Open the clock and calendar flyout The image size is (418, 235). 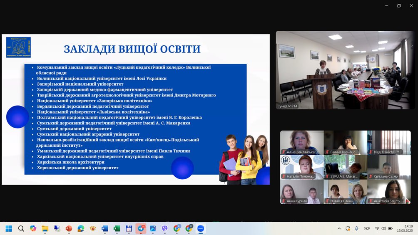[x=405, y=229]
